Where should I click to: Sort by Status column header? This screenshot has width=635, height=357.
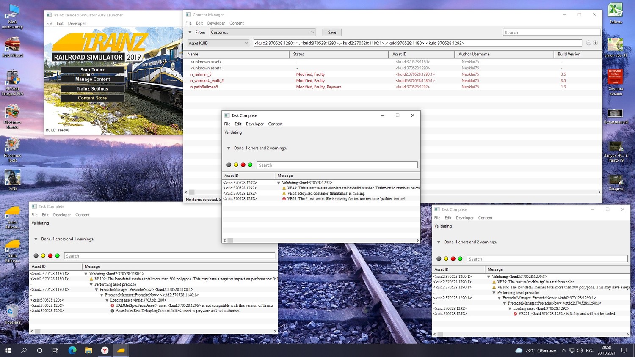(339, 54)
